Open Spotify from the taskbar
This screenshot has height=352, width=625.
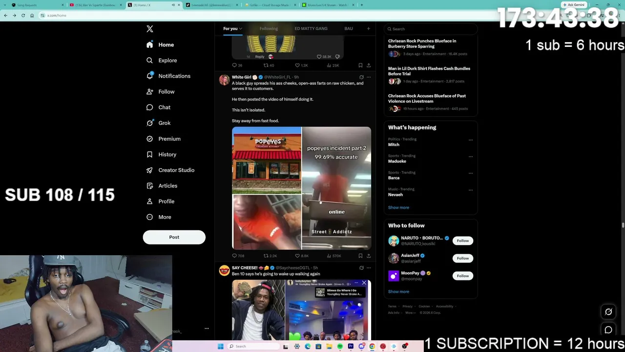coord(340,346)
